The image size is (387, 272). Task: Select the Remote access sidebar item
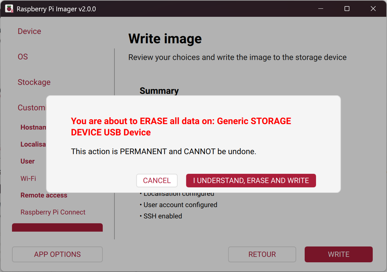click(x=44, y=195)
